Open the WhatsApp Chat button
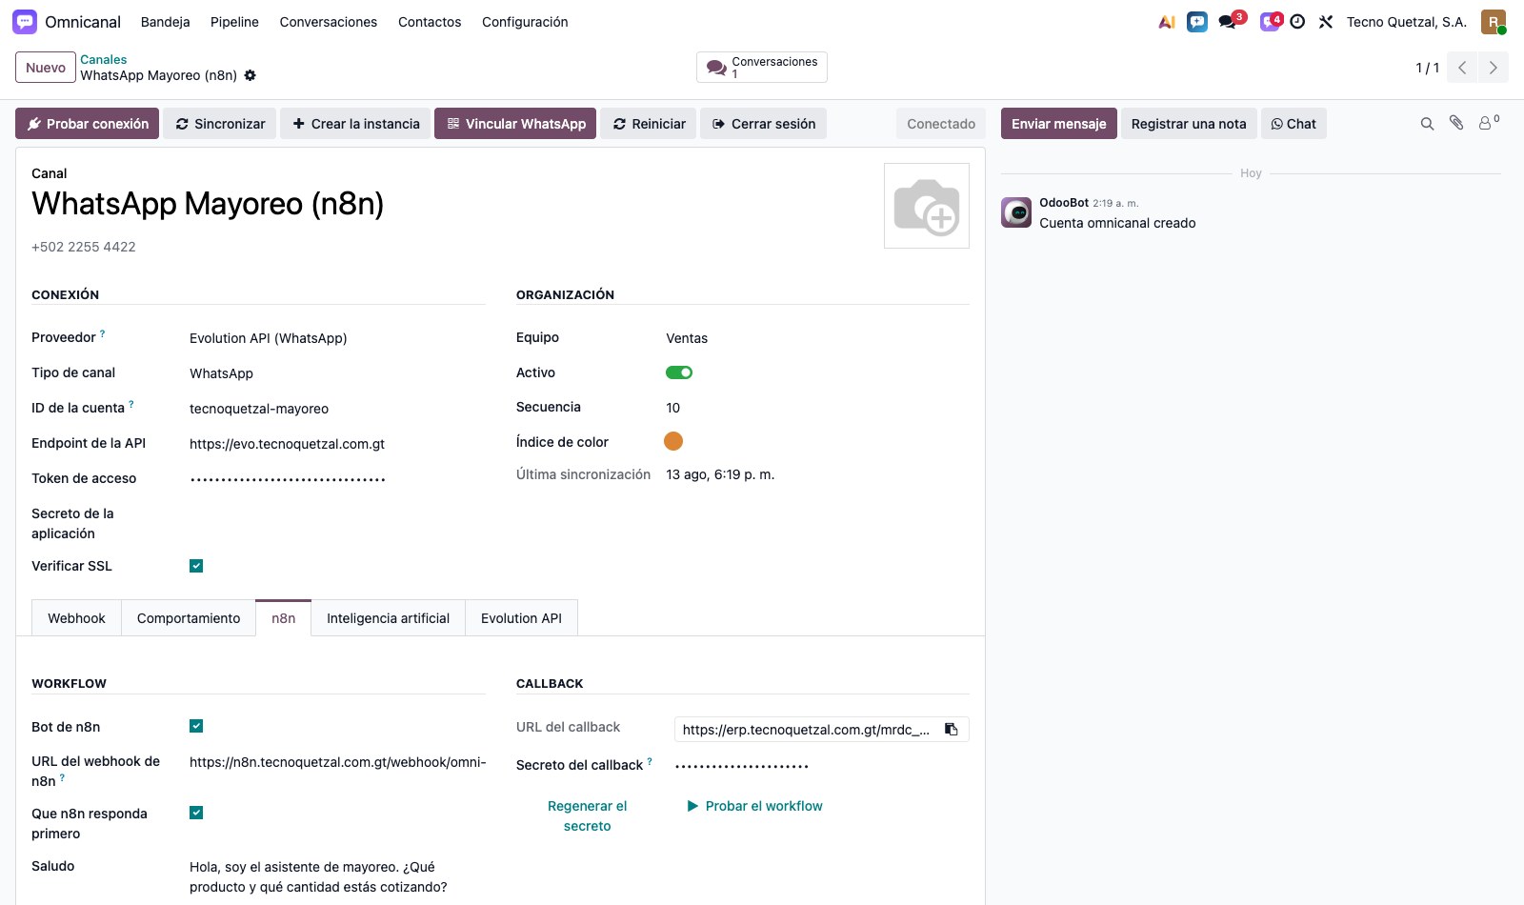 click(x=1293, y=124)
